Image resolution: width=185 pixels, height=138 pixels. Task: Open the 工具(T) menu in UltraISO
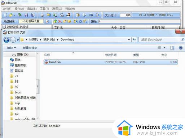(44, 9)
